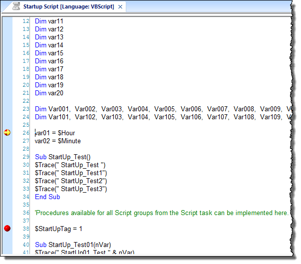Image resolution: width=301 pixels, height=264 pixels.
Task: Click the green 'Procedures available' comment line
Action: point(162,213)
